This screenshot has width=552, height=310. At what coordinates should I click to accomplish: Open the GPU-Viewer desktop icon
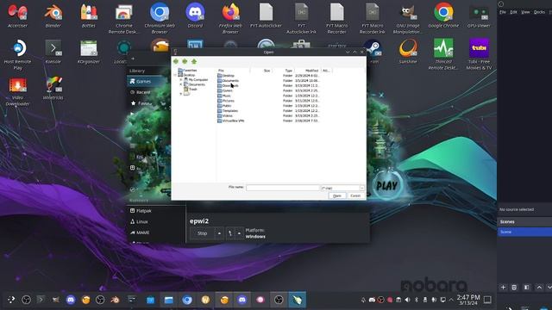(479, 15)
